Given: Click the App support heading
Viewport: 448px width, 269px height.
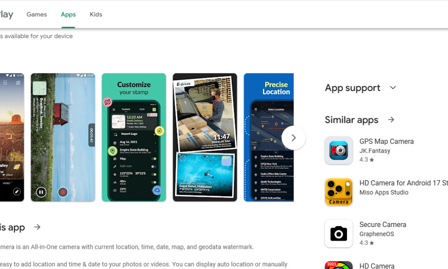Looking at the screenshot, I should click(353, 87).
